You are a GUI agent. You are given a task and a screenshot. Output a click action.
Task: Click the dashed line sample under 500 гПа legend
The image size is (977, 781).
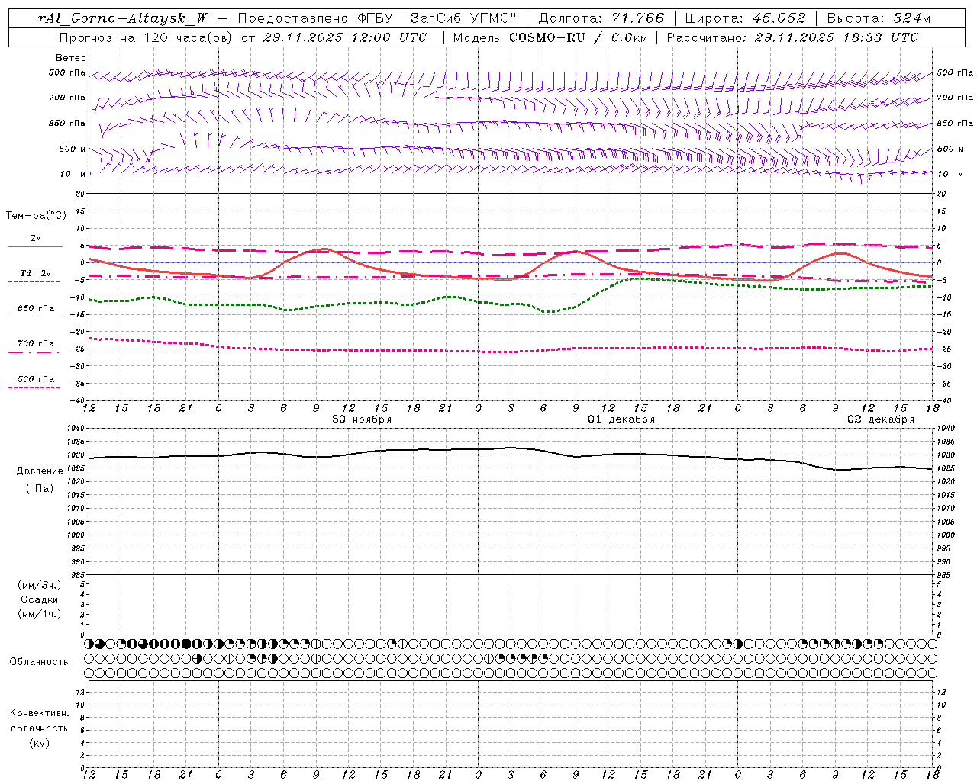pos(34,388)
